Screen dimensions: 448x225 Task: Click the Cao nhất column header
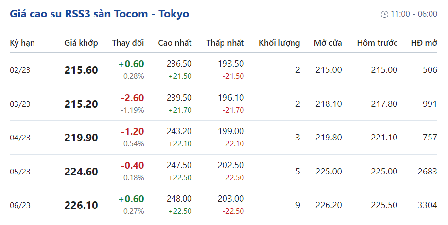pyautogui.click(x=175, y=43)
